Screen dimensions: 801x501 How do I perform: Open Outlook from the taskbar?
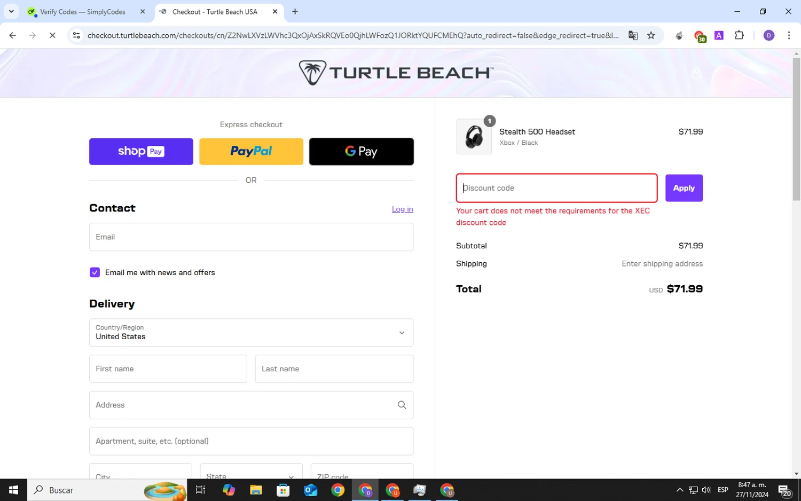coord(310,490)
